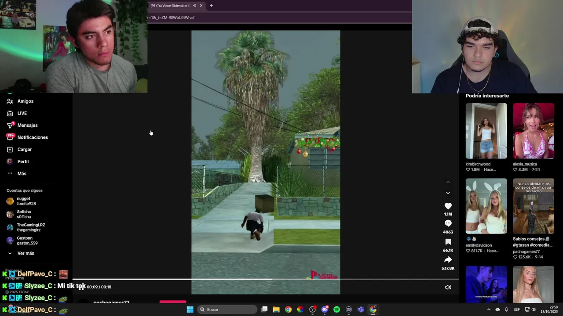The height and width of the screenshot is (316, 563).
Task: Pause the video with the playback button
Action: coord(81,287)
